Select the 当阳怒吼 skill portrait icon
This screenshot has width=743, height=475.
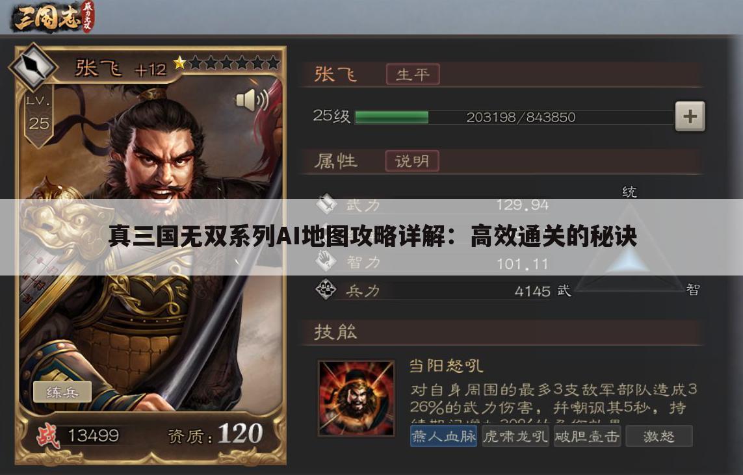point(356,398)
